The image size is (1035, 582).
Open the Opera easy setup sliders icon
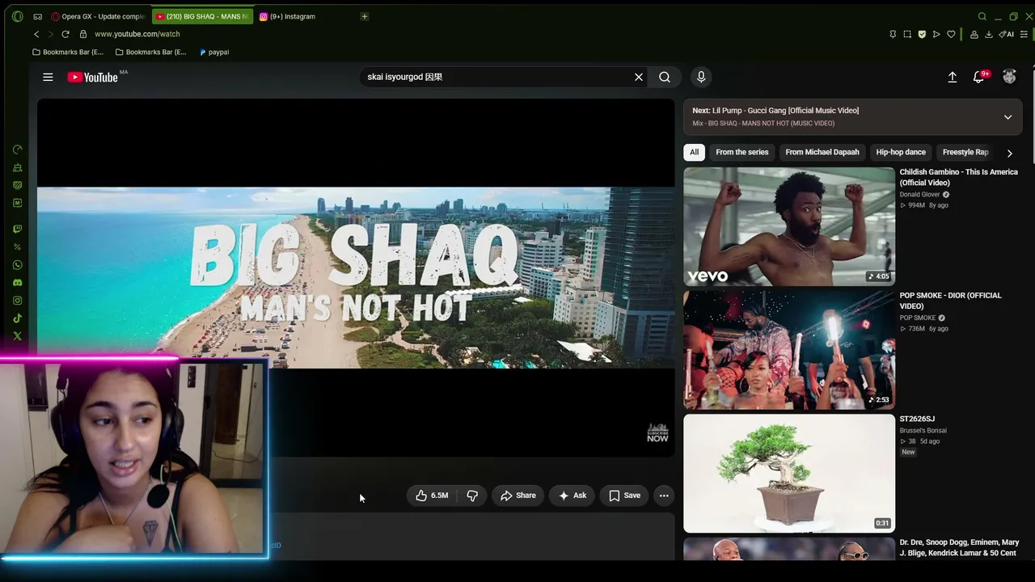point(1024,34)
